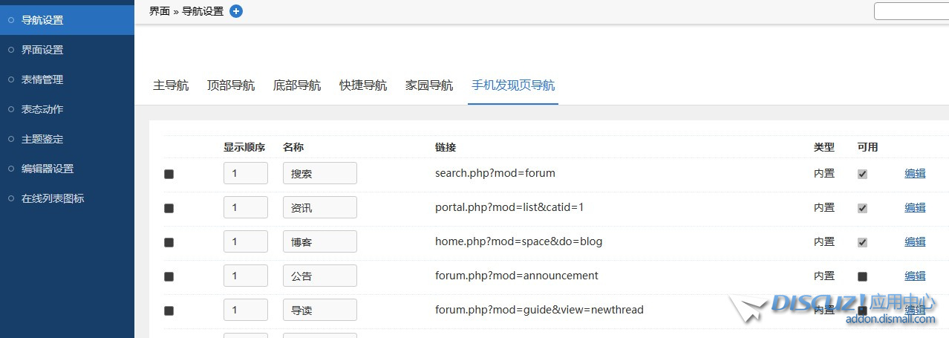
Task: Click the 名称 field containing 公告
Action: pyautogui.click(x=319, y=276)
